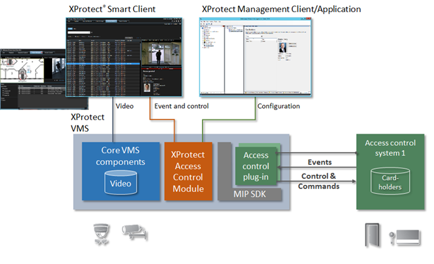Click 'XProtect Management Client/Application' title
The height and width of the screenshot is (264, 434).
pyautogui.click(x=281, y=9)
